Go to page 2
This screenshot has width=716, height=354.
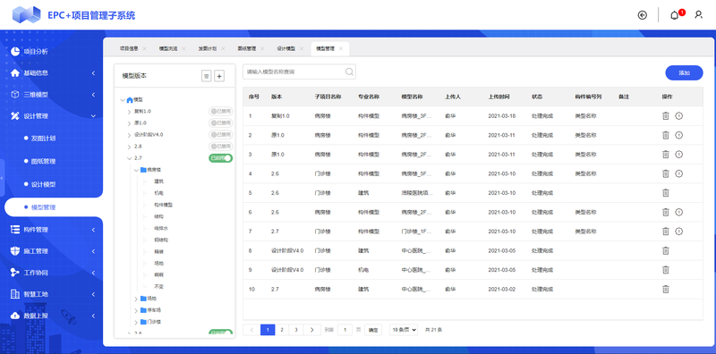(x=282, y=330)
